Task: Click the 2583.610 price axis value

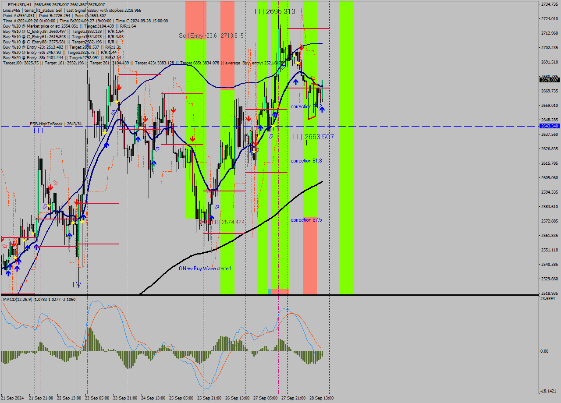Action: tap(550, 206)
